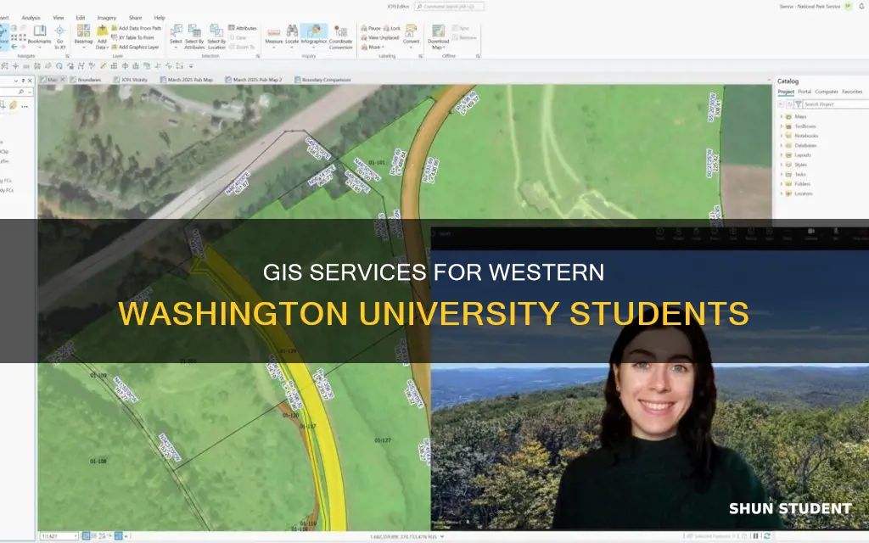Expand the Tasks node in Catalog
This screenshot has width=869, height=543.
tap(782, 174)
